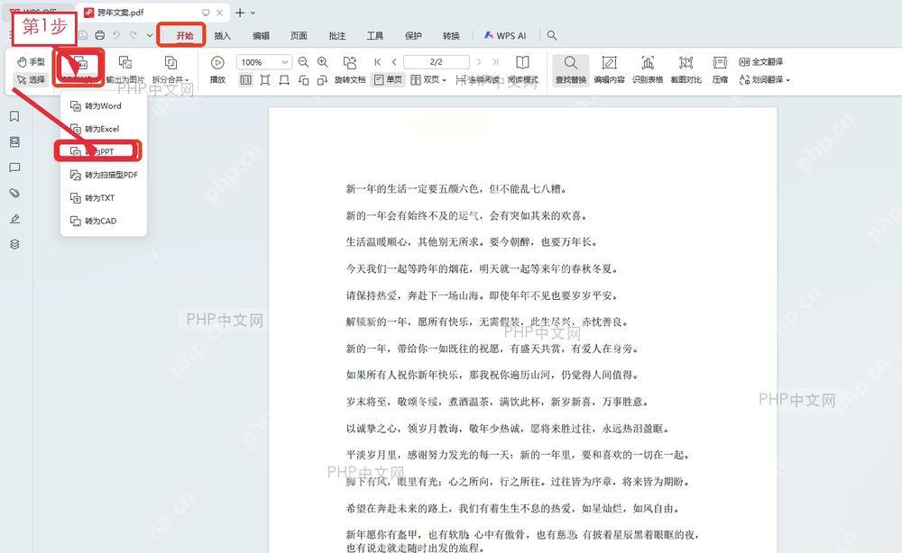Open 阅读模式 reading mode
Viewport: 902px width, 553px height.
click(x=523, y=69)
